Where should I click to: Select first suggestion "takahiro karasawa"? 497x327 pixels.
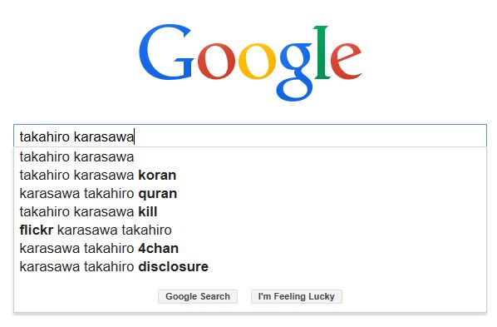250,156
